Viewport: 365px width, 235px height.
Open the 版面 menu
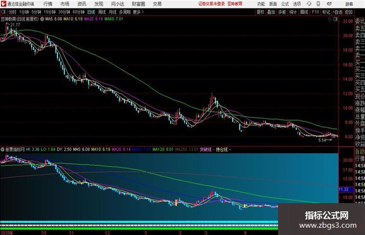(x=273, y=4)
